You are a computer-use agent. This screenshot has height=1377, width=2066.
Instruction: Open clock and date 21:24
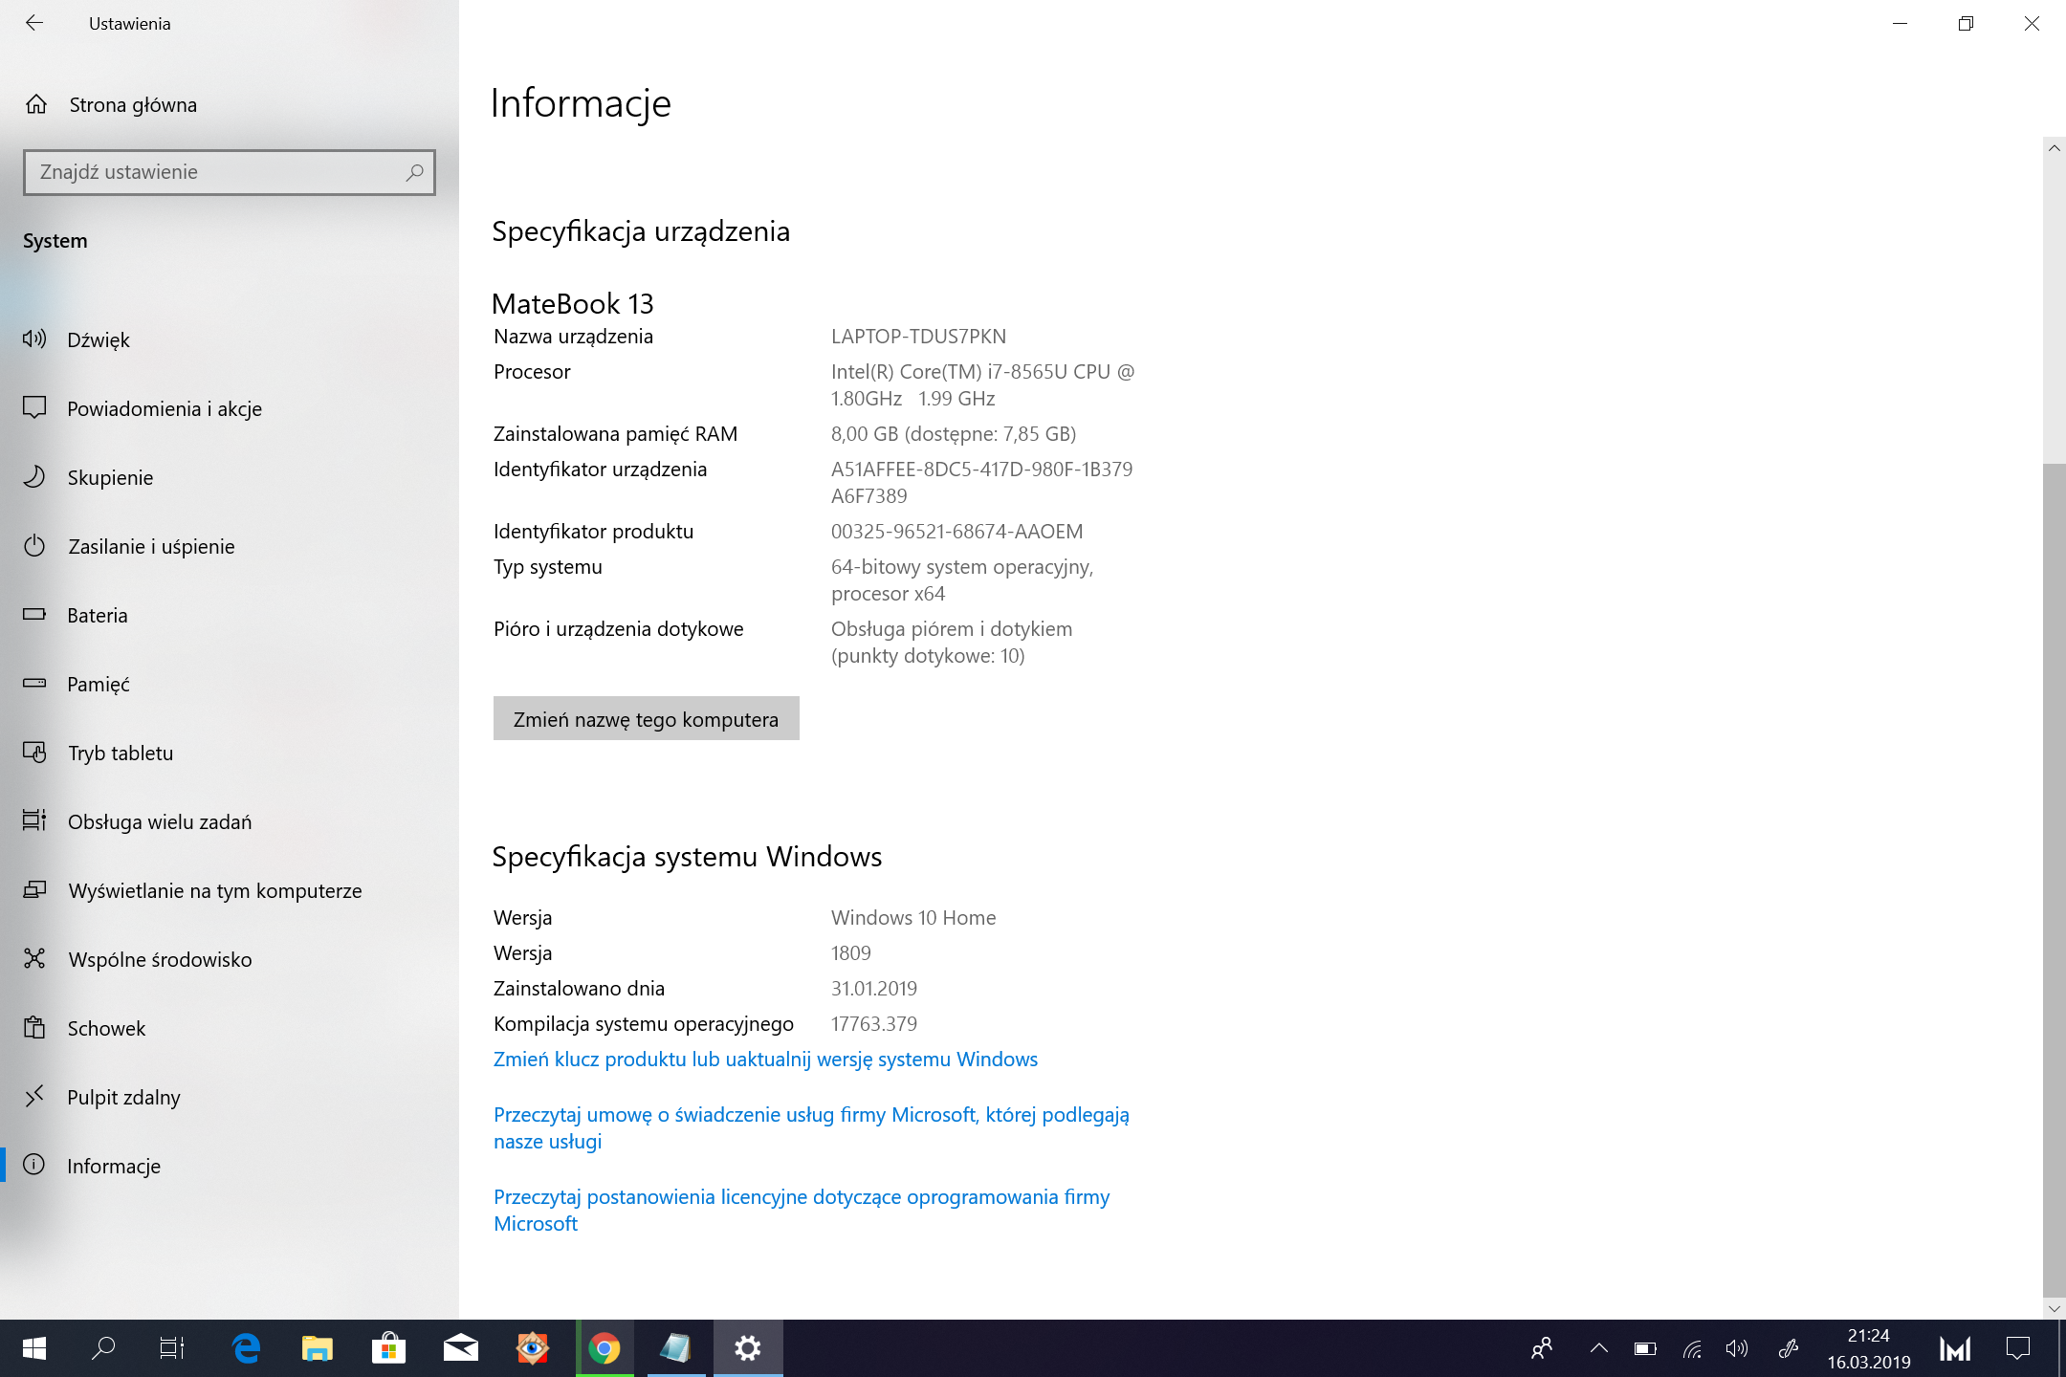1868,1348
